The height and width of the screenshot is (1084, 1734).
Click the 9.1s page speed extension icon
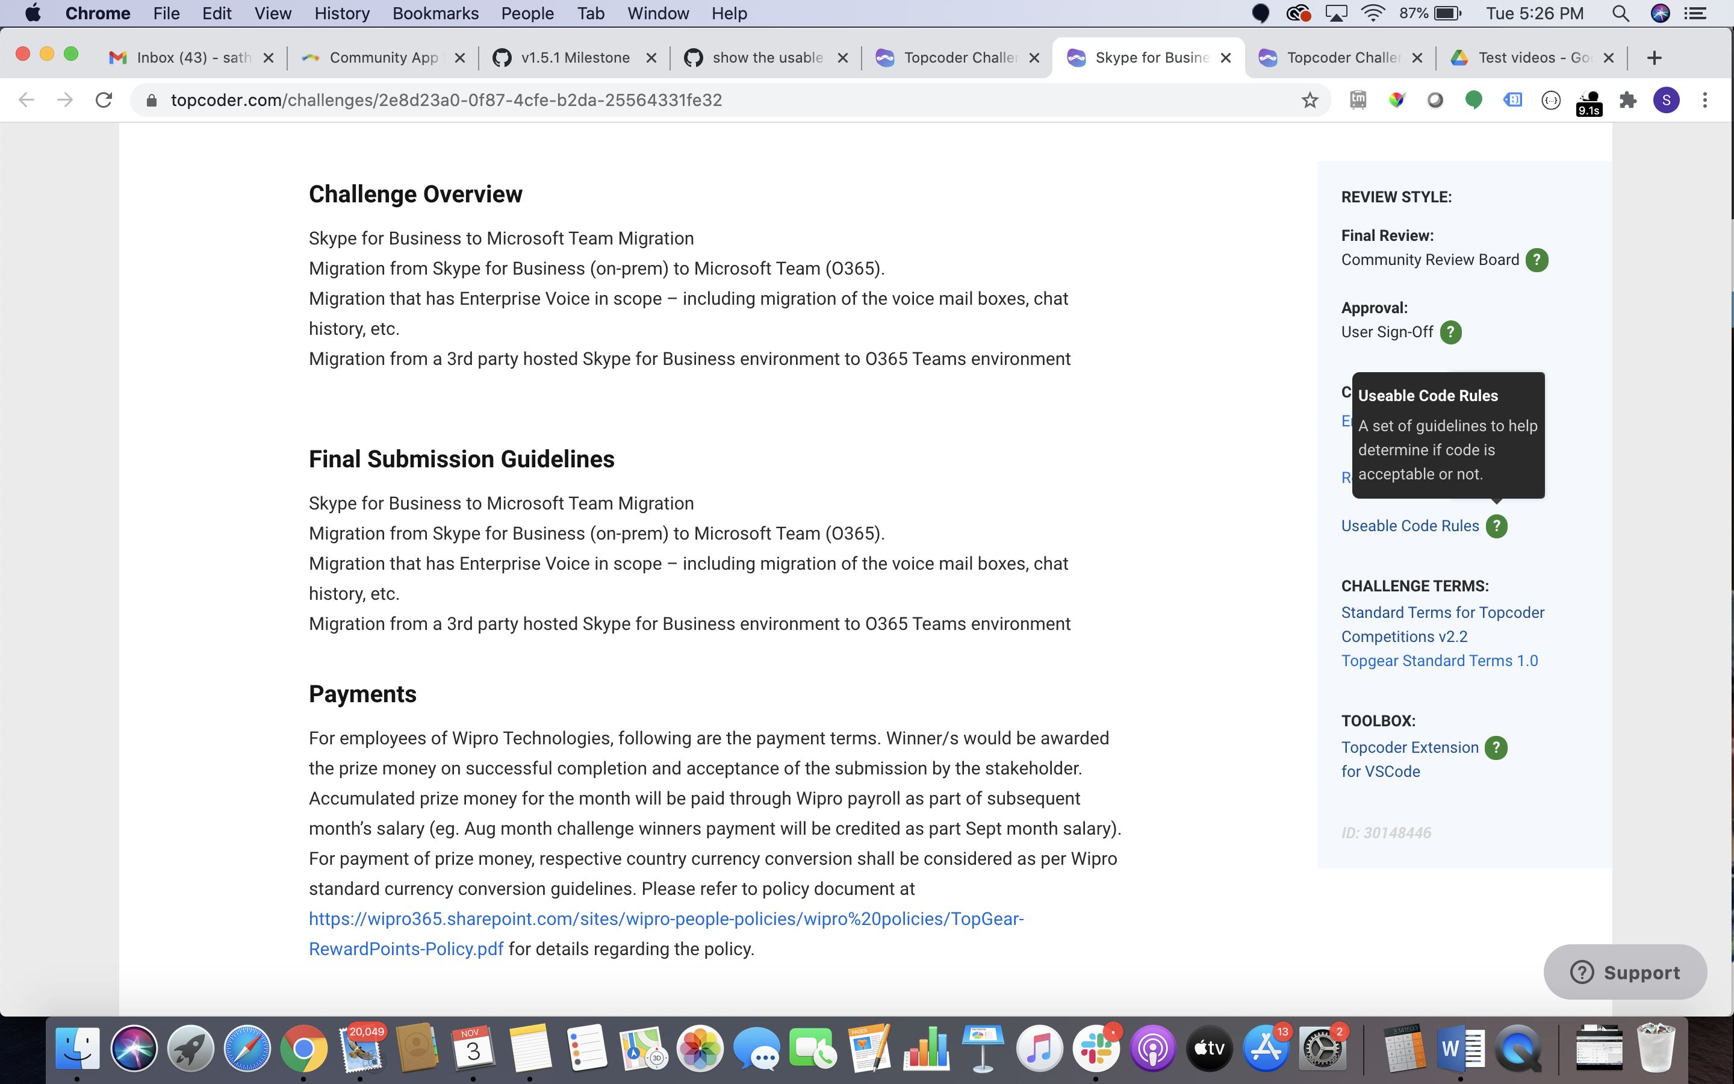coord(1588,105)
